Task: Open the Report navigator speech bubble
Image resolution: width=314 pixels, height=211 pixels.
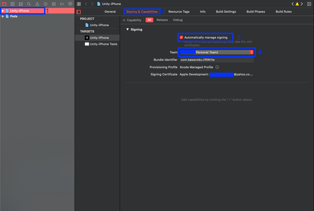Action: tap(70, 4)
